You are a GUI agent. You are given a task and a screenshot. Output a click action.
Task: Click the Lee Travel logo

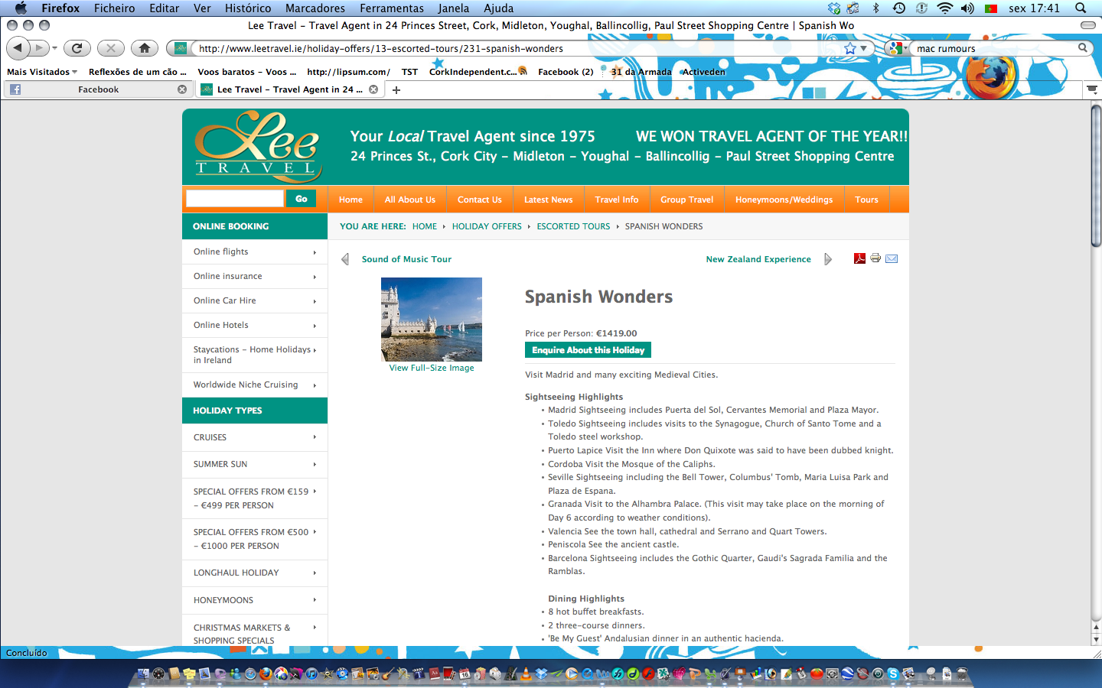coord(258,146)
